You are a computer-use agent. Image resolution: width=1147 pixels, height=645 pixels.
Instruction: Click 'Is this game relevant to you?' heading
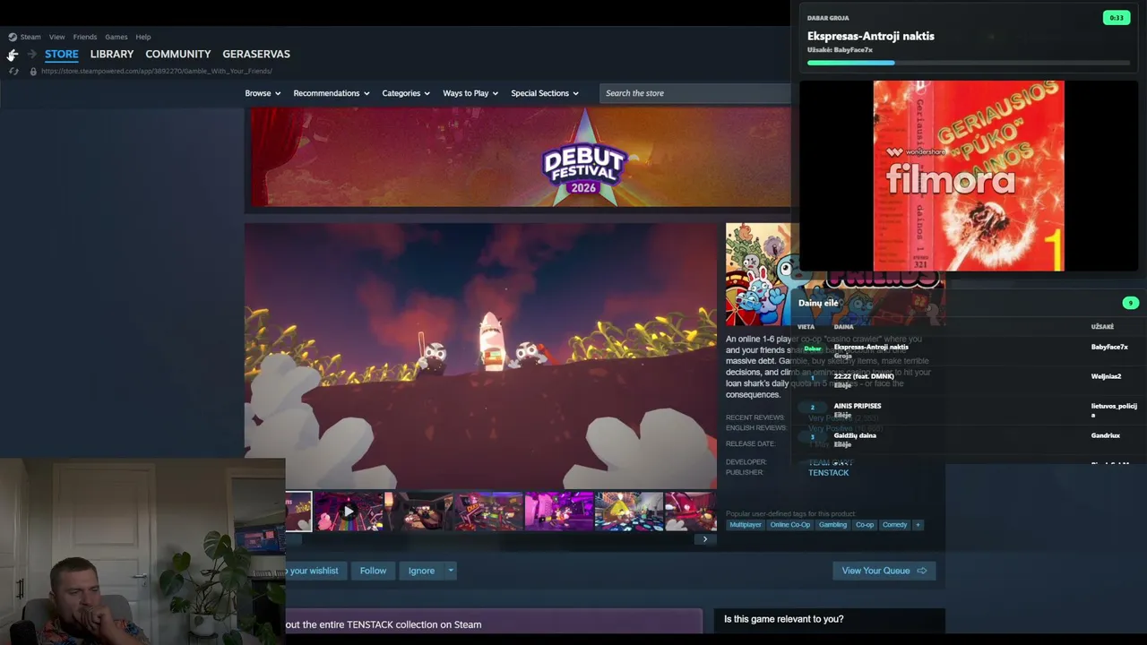pos(784,619)
